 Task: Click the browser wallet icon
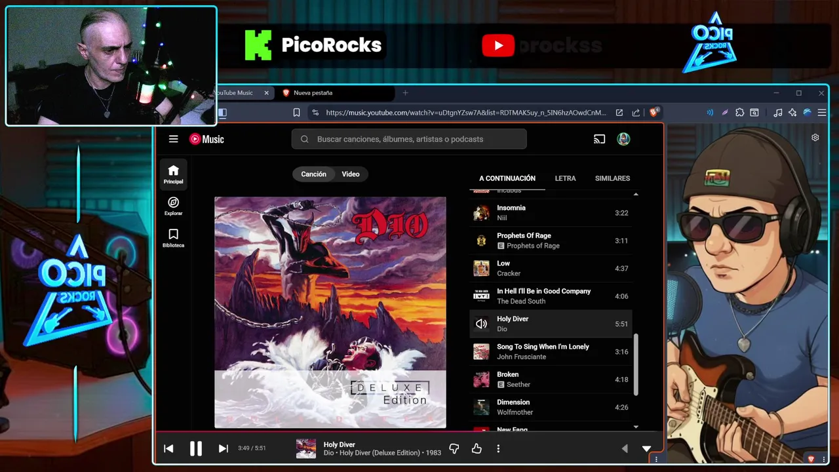[x=754, y=112]
